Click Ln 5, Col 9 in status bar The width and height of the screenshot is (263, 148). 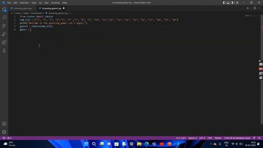tap(181, 138)
